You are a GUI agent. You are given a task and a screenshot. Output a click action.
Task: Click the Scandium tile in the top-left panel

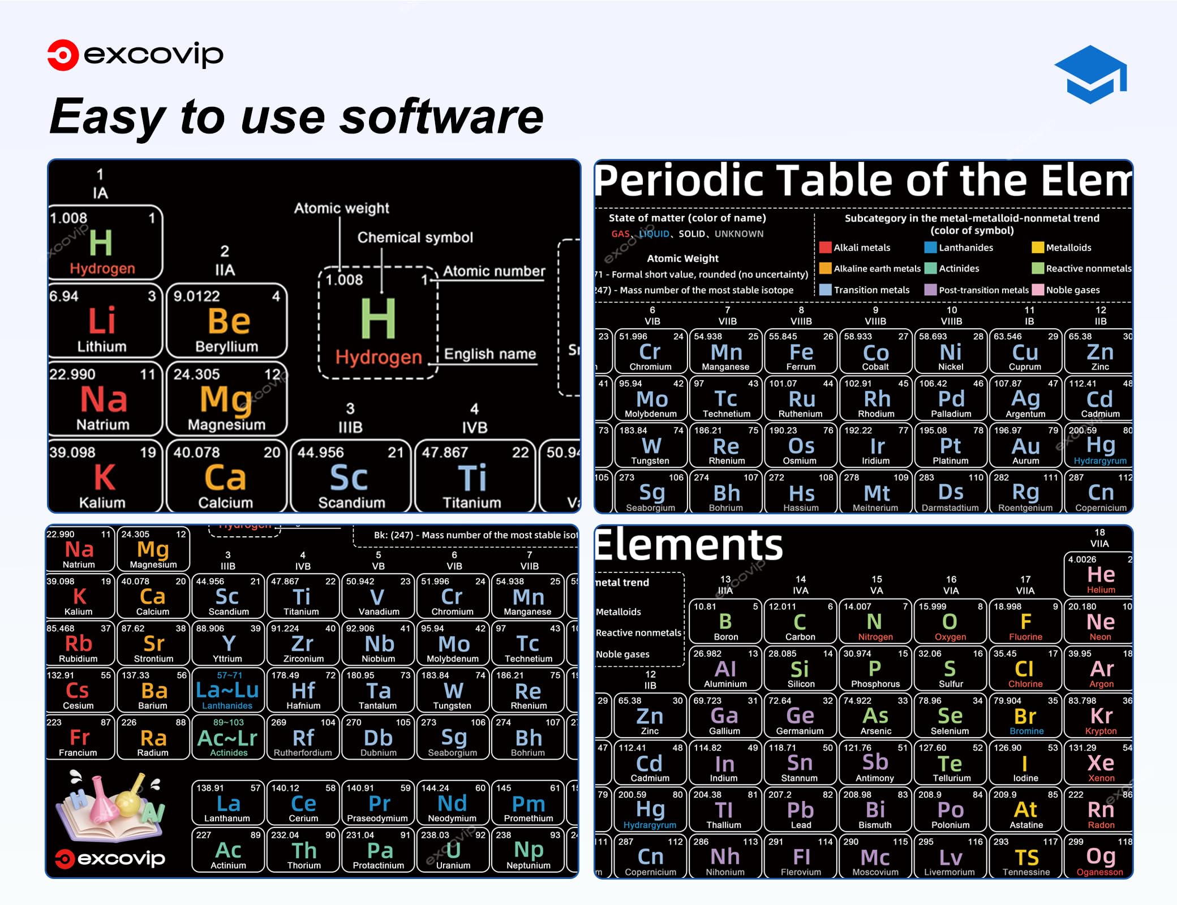(350, 476)
